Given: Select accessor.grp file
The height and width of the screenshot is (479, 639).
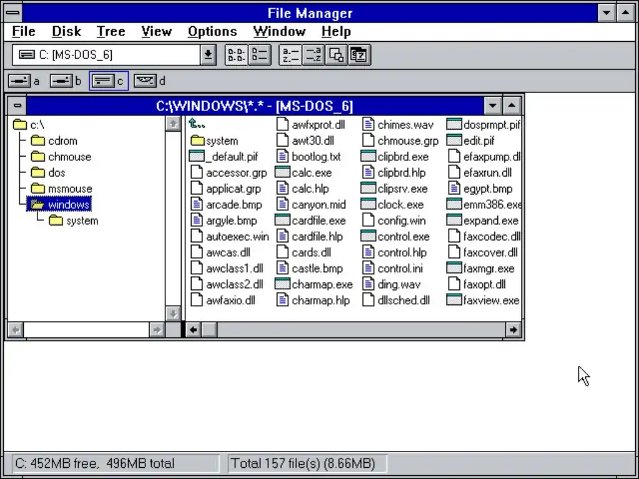Looking at the screenshot, I should (228, 173).
